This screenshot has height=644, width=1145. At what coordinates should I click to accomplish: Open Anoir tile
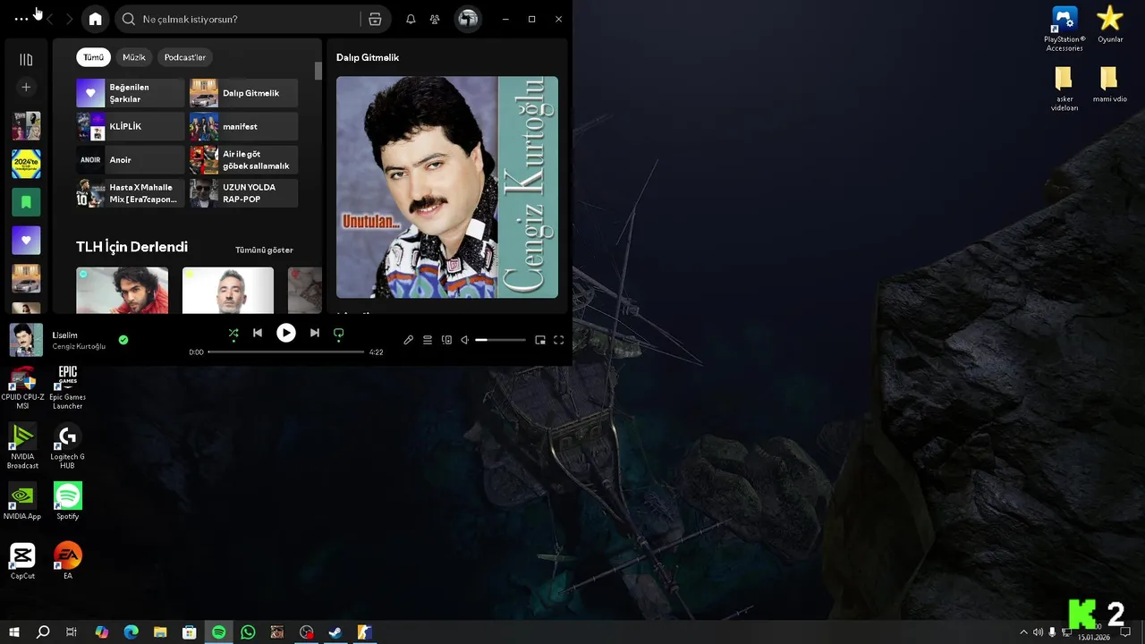coord(131,160)
